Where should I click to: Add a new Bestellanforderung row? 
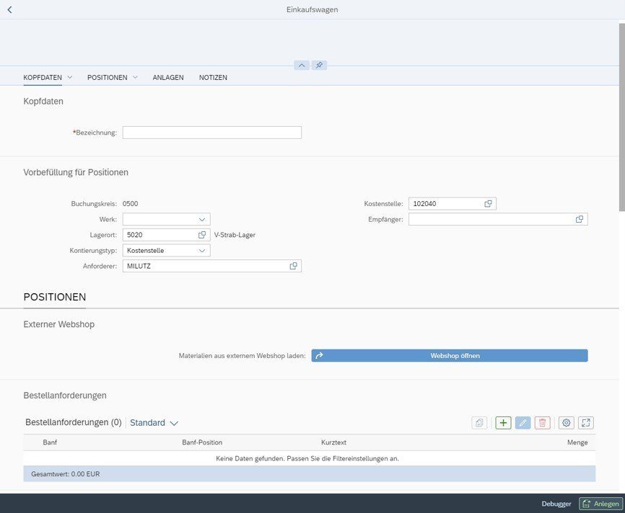(503, 422)
